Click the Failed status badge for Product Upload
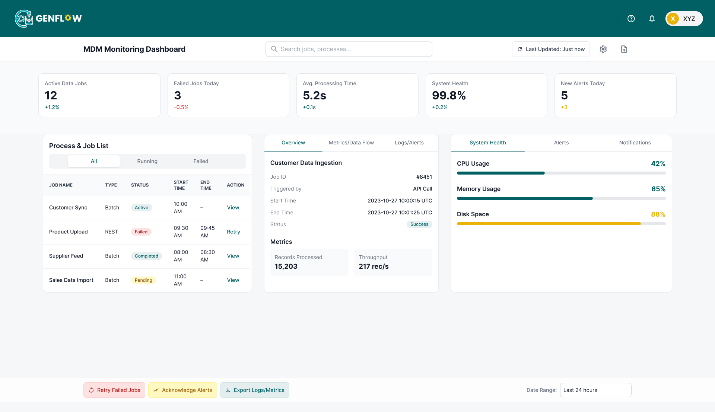 [x=141, y=232]
